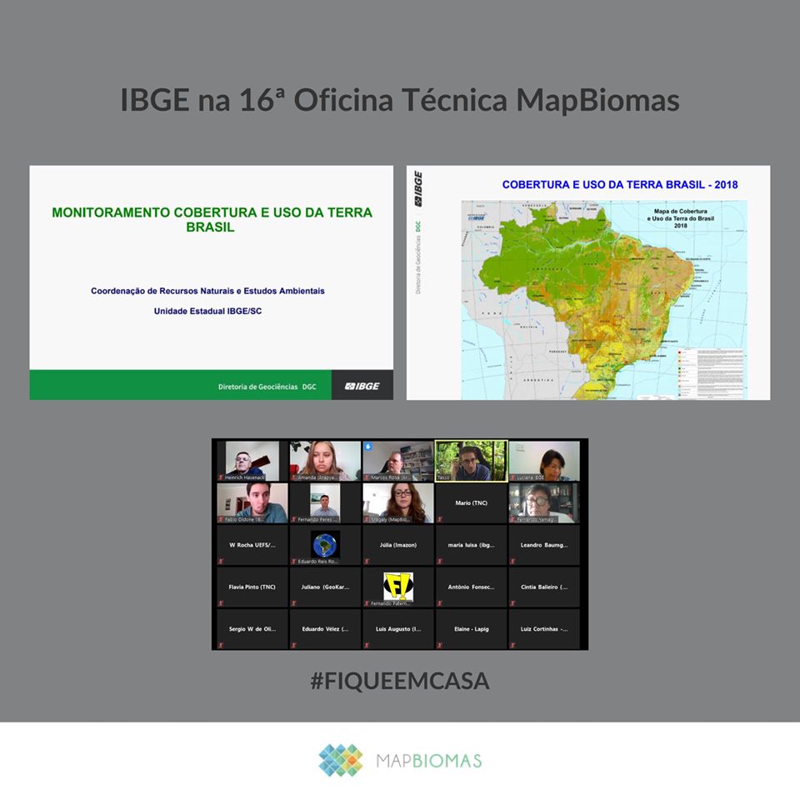
Task: Select Tasso's highlighted speaker tile
Action: tap(471, 461)
